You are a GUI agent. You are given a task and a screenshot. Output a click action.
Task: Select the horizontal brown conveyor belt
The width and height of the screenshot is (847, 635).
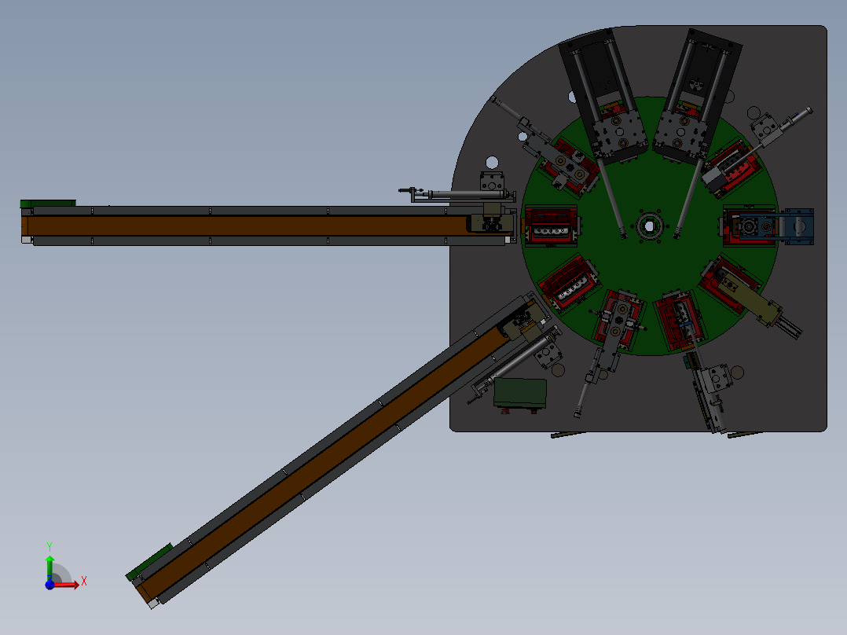point(248,226)
